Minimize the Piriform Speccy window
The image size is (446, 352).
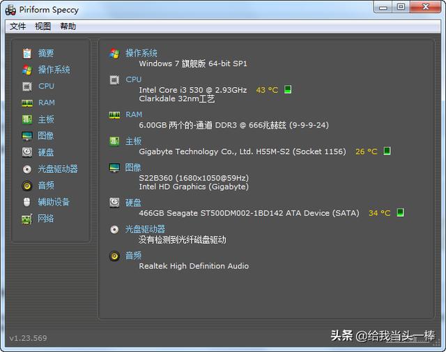click(x=383, y=7)
